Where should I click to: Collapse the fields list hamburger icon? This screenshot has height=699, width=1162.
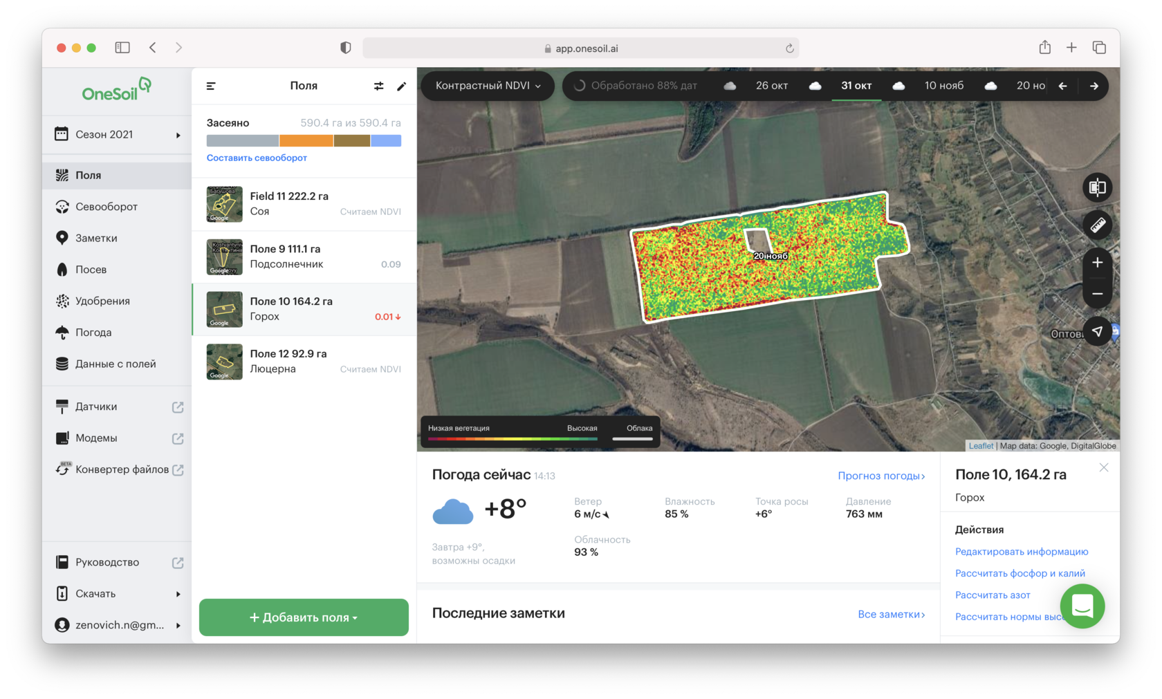pyautogui.click(x=211, y=86)
